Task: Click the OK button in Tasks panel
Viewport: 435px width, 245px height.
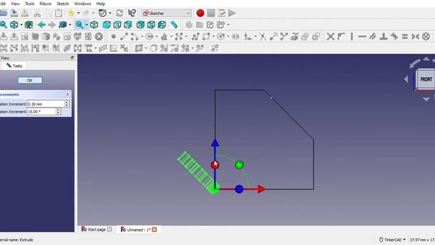Action: 30,80
